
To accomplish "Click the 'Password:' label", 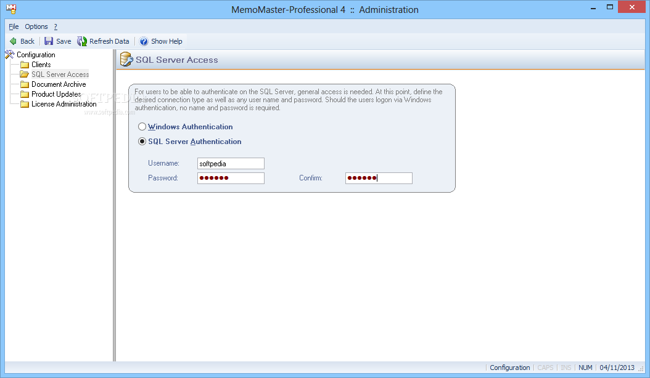I will point(163,178).
